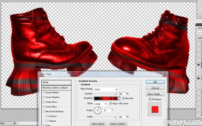Click the Cancel button
The height and width of the screenshot is (126, 202).
[x=155, y=88]
